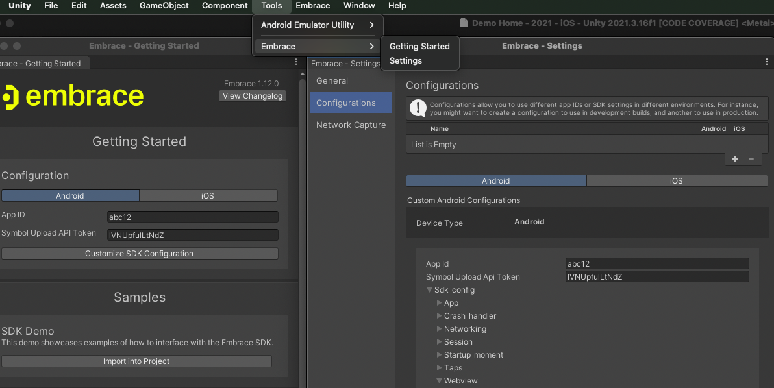Choose Embrace in the Tools dropdown
Image resolution: width=774 pixels, height=388 pixels.
tap(317, 46)
